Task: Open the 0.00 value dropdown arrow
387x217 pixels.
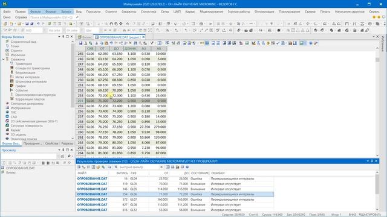Action: (44, 30)
